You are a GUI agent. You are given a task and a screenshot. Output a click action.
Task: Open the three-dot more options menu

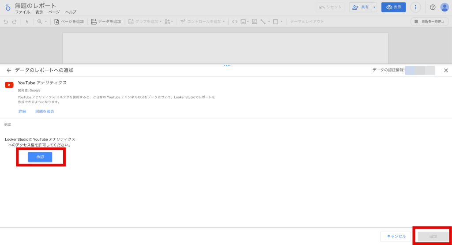(415, 7)
